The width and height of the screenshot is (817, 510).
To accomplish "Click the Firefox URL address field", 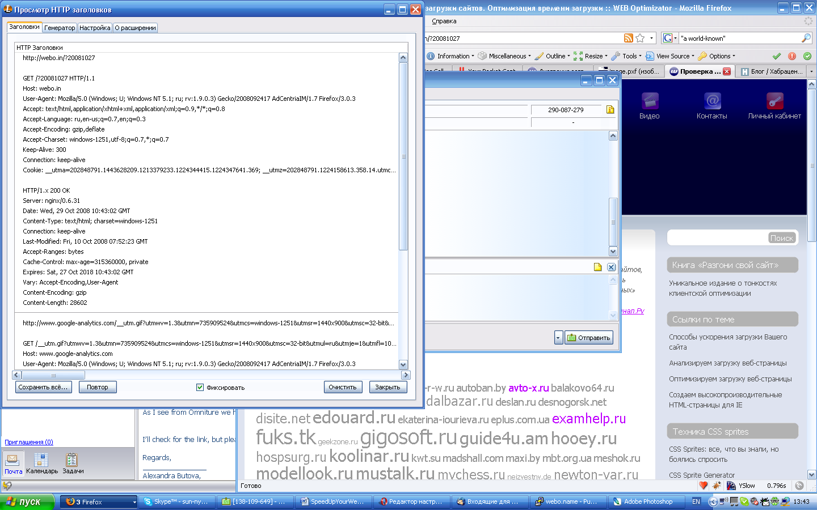I will pos(522,38).
